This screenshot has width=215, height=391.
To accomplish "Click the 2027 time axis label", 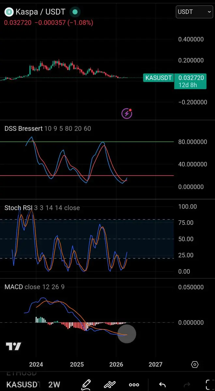I will (155, 364).
